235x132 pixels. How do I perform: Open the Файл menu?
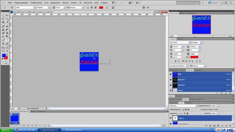coord(10,3)
